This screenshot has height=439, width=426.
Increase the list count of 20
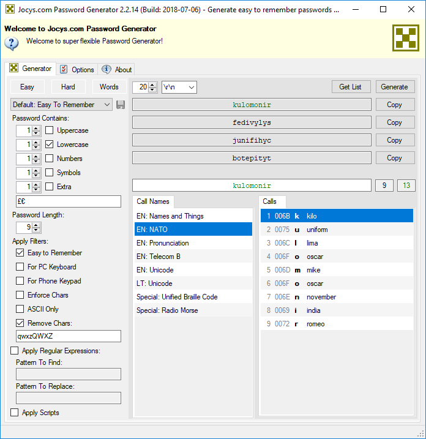152,84
